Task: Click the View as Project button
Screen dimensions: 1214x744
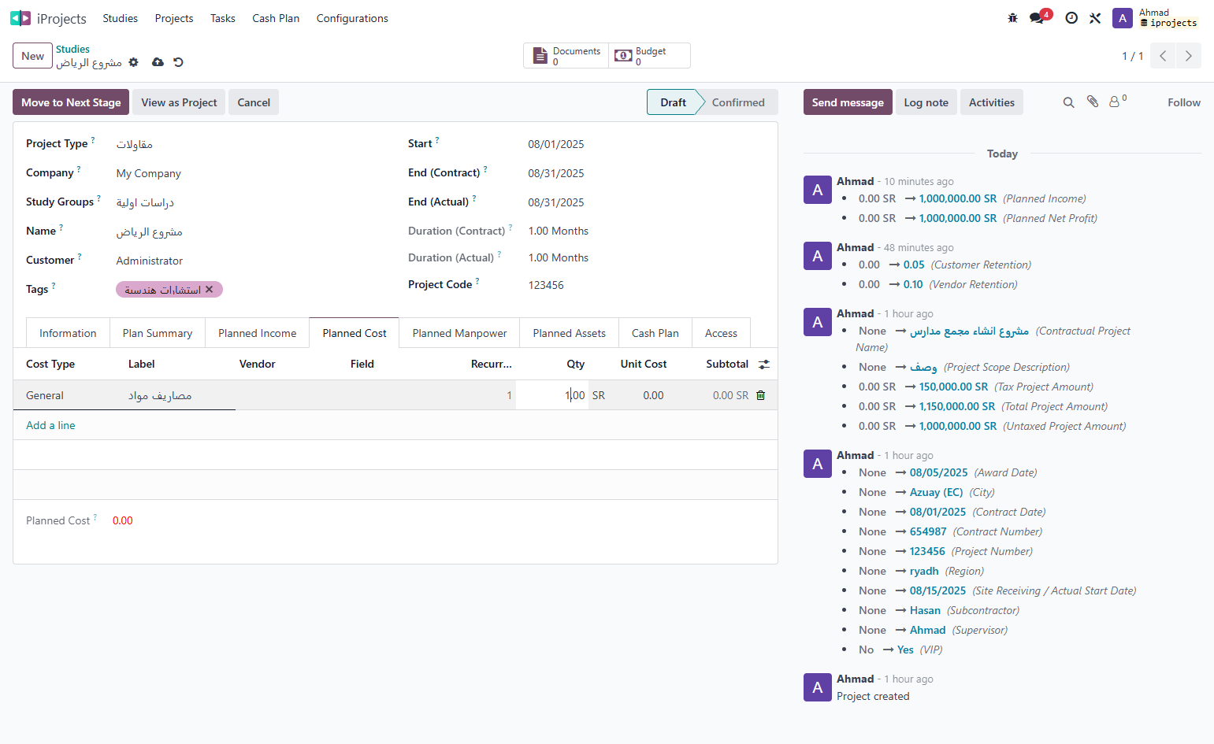Action: coord(179,102)
